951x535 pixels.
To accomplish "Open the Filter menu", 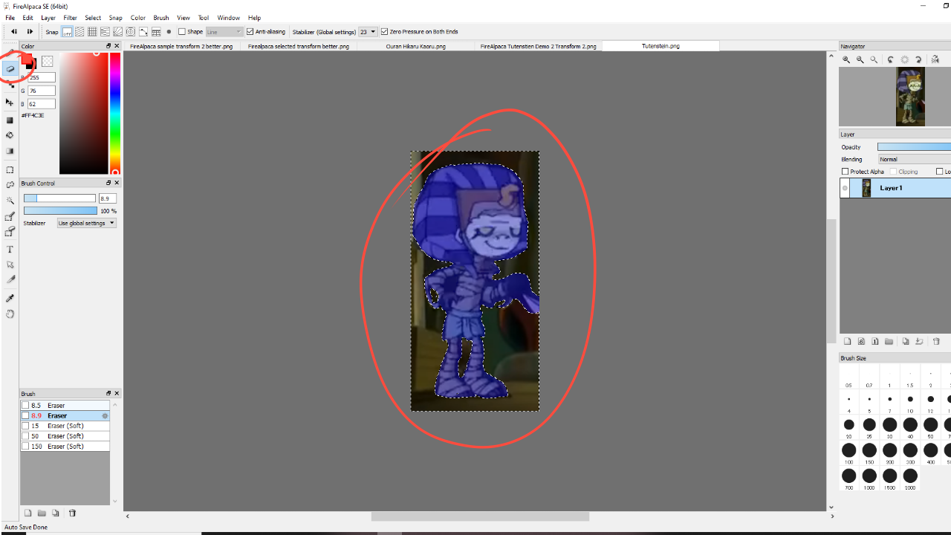I will [x=70, y=18].
